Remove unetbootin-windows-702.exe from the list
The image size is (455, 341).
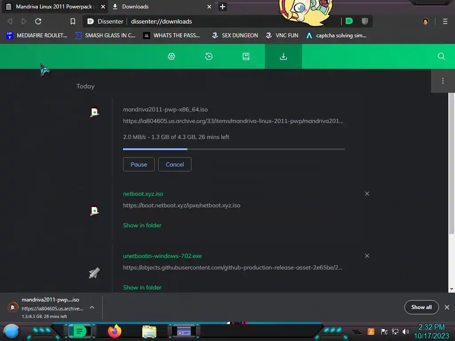[x=367, y=256]
